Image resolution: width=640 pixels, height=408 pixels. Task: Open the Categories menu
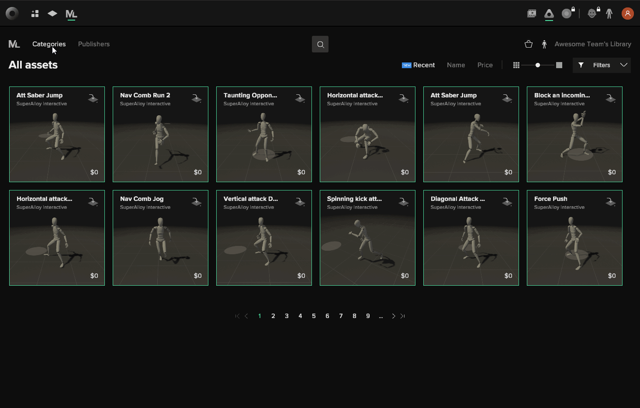(x=49, y=44)
